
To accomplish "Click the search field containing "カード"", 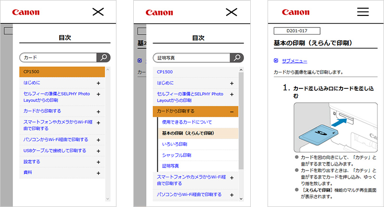I will click(58, 58).
